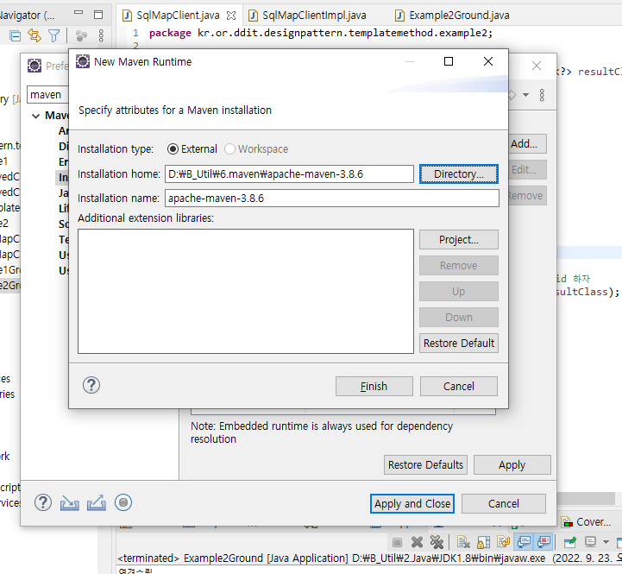622x574 pixels.
Task: Click terminated Example2Ground console status text
Action: (370, 558)
